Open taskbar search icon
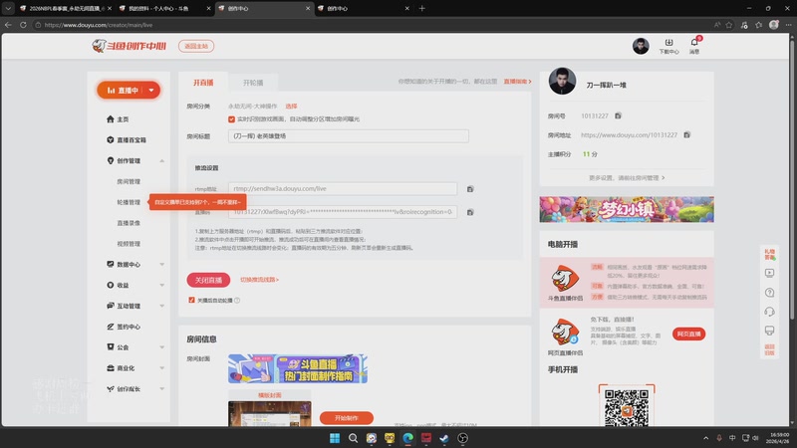Image resolution: width=797 pixels, height=448 pixels. click(x=353, y=438)
